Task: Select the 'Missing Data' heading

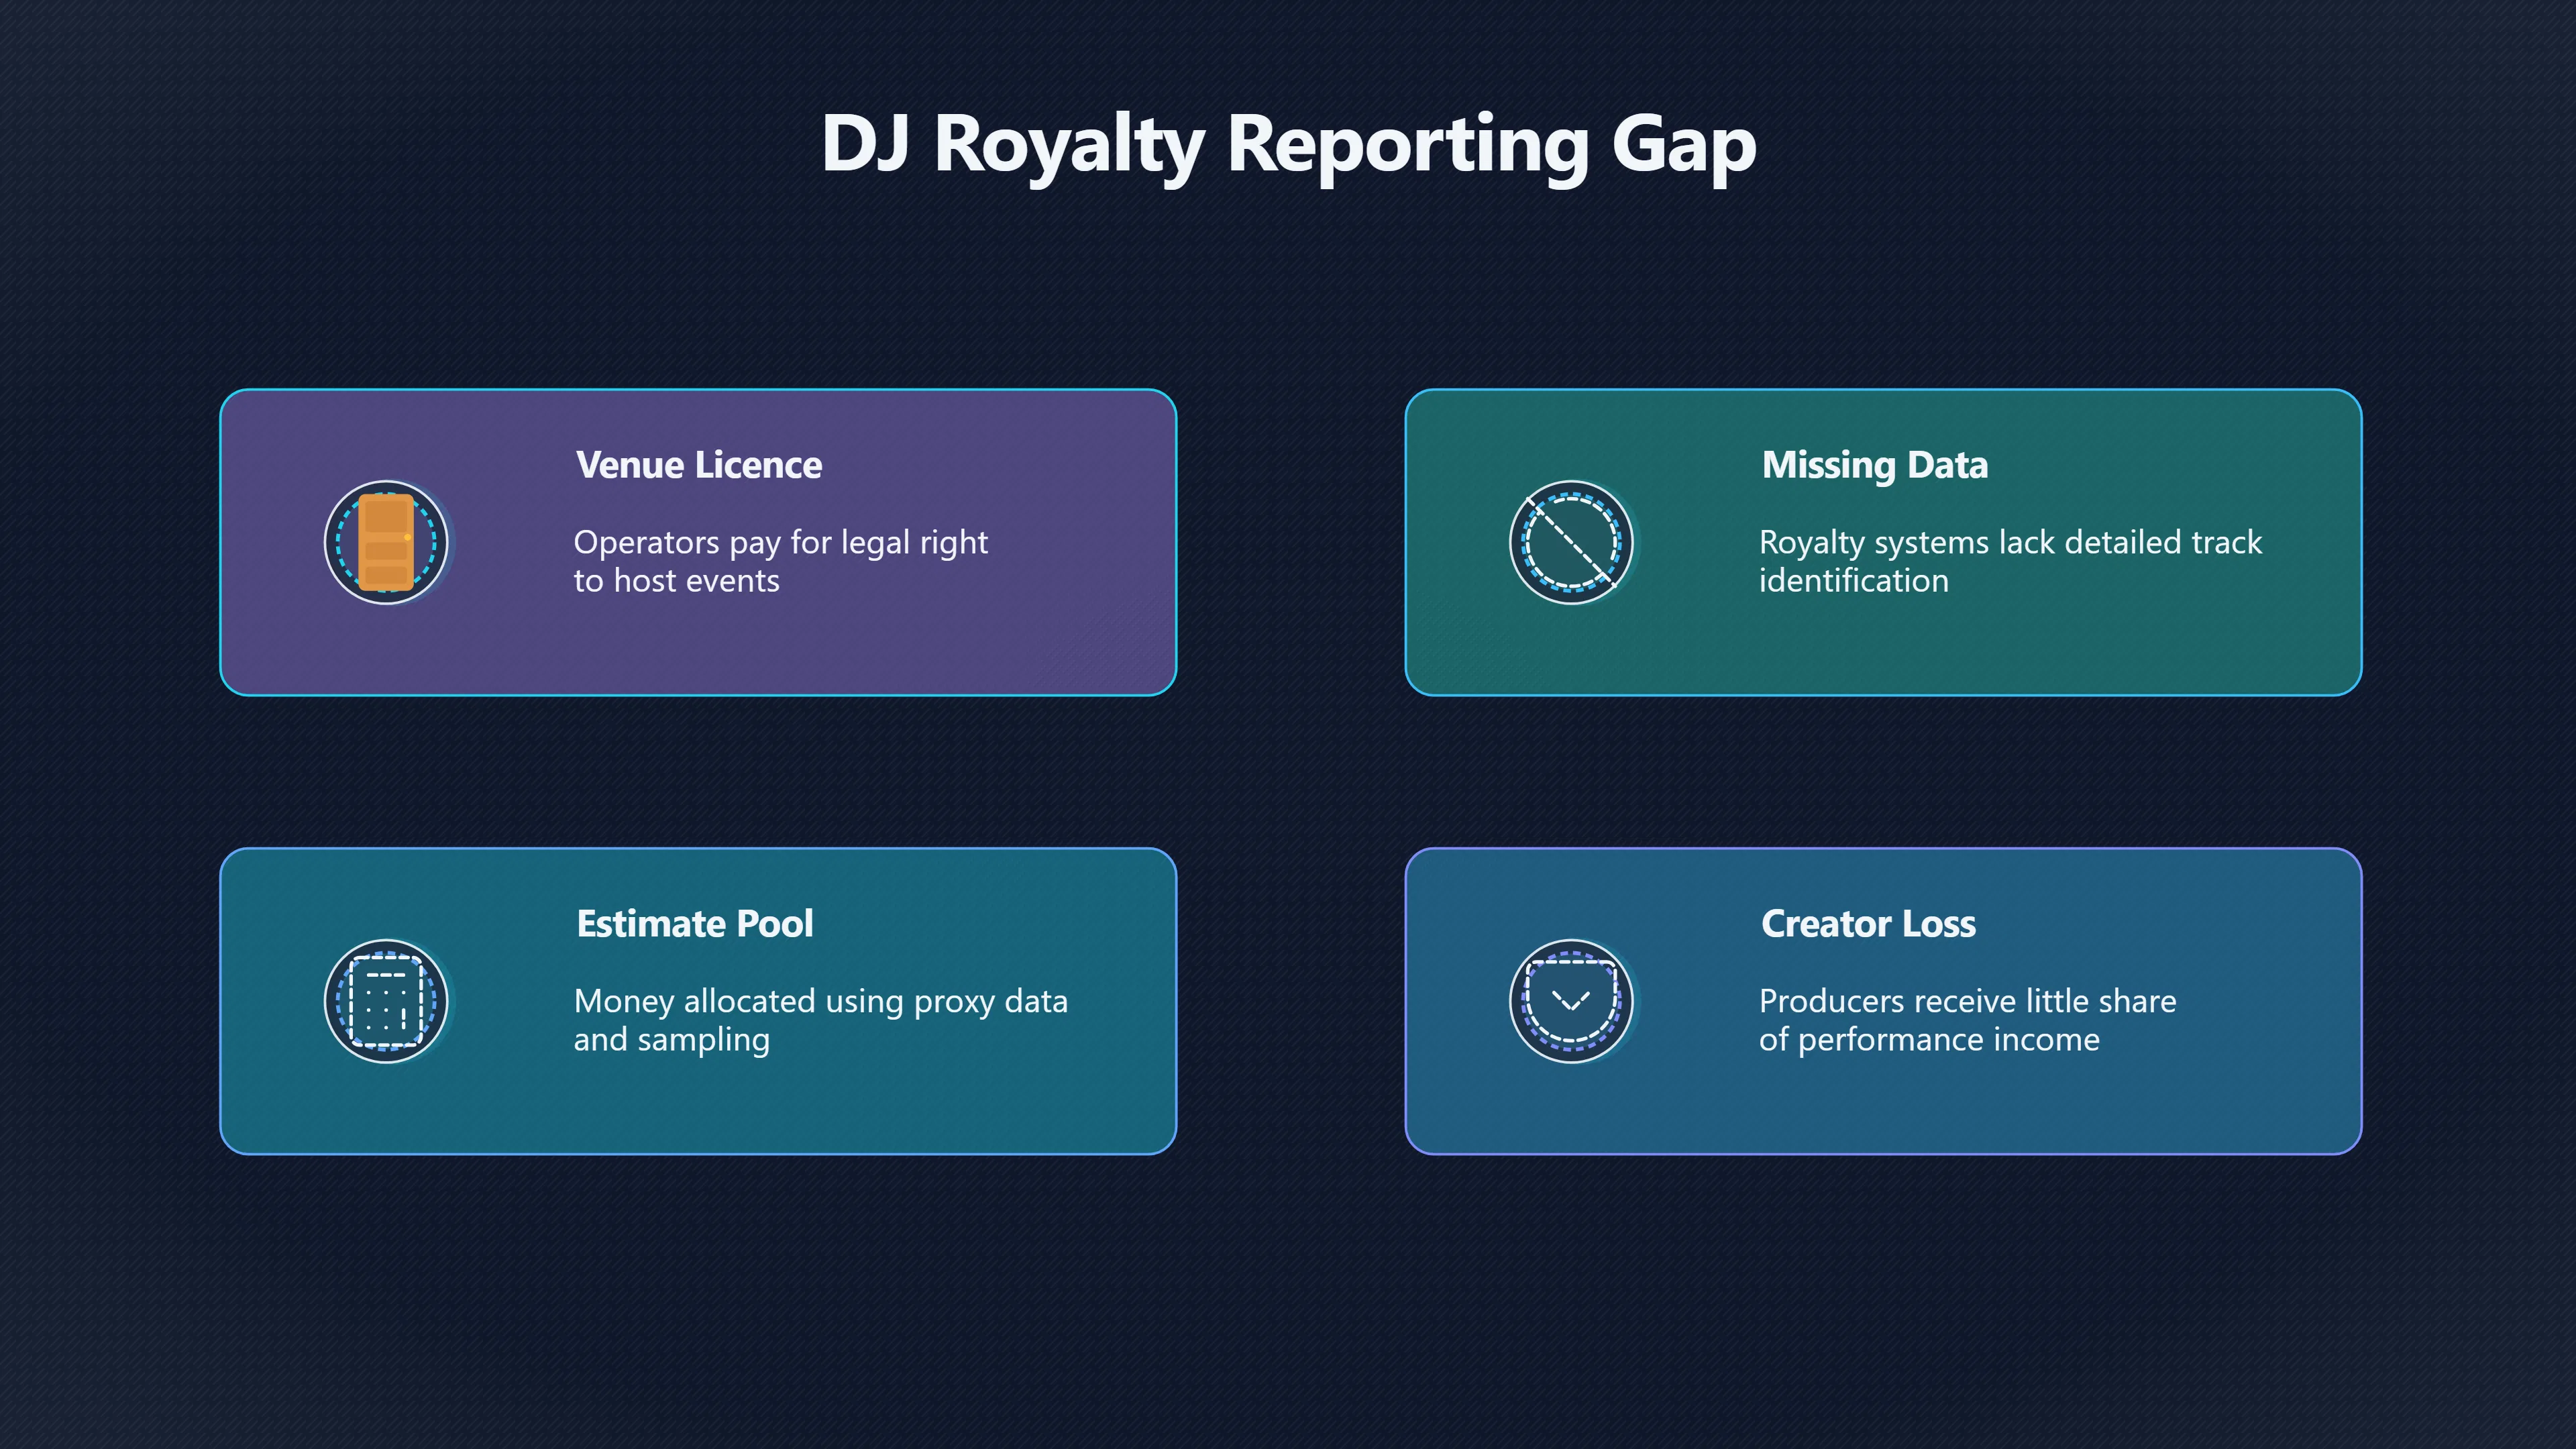Action: click(1875, 465)
